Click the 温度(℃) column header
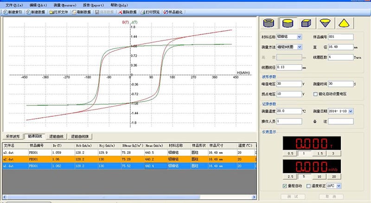 [x=246, y=146]
